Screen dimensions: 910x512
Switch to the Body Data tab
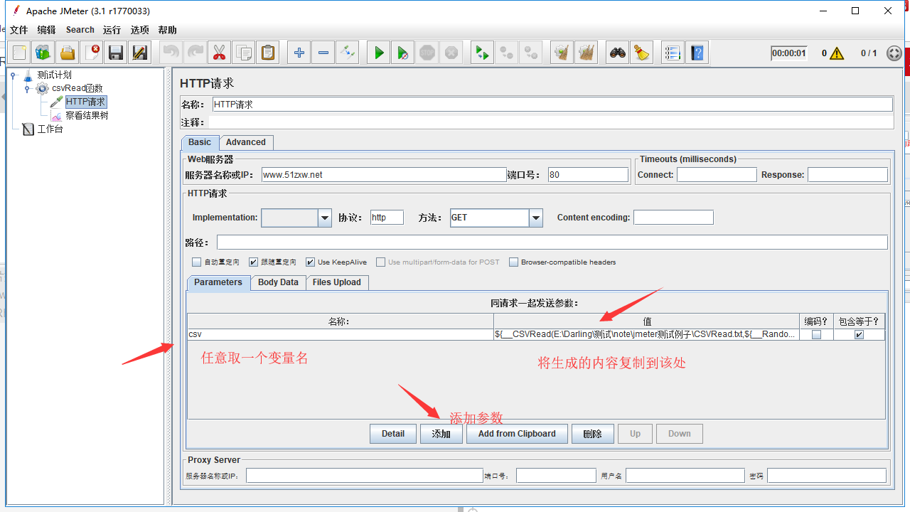click(x=278, y=282)
